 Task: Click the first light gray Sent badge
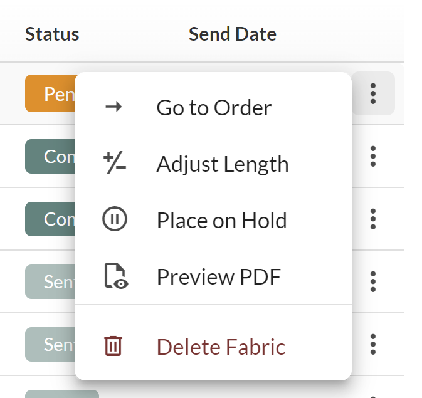click(x=50, y=282)
